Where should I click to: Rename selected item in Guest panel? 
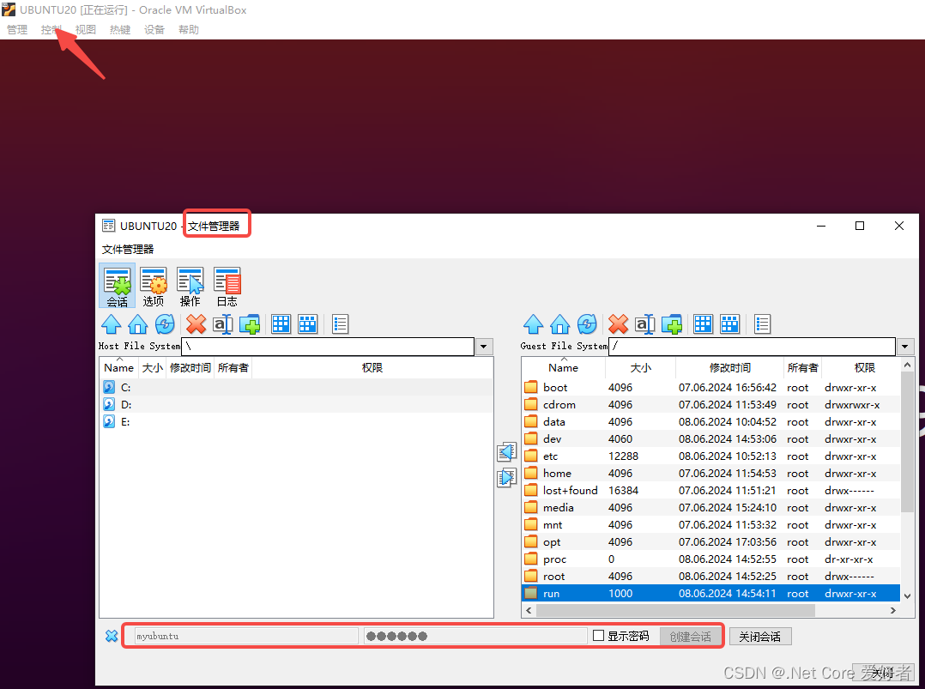click(644, 323)
